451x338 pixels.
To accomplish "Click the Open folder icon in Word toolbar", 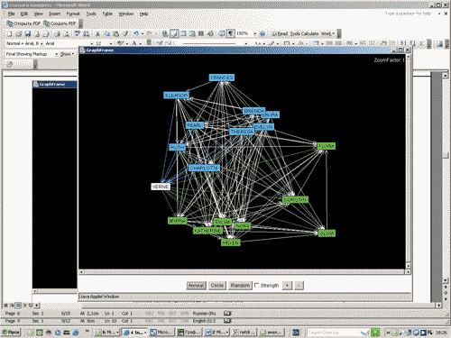I will (x=19, y=33).
